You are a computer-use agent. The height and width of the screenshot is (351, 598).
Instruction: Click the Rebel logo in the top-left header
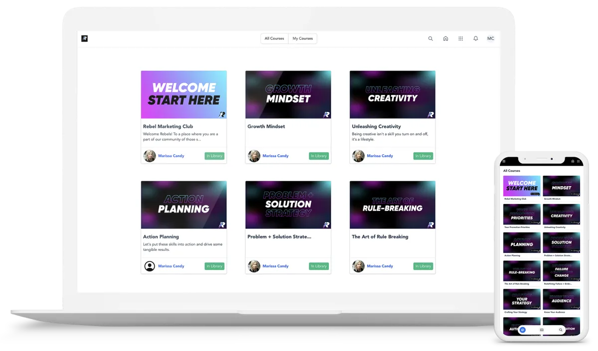tap(85, 38)
